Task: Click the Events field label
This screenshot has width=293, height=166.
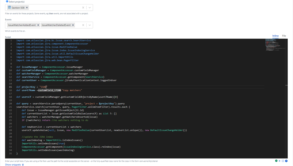Action: [8, 20]
